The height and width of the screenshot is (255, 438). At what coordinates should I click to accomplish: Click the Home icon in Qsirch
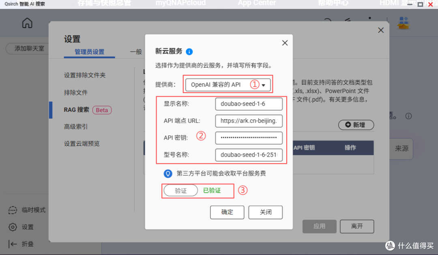pyautogui.click(x=28, y=23)
